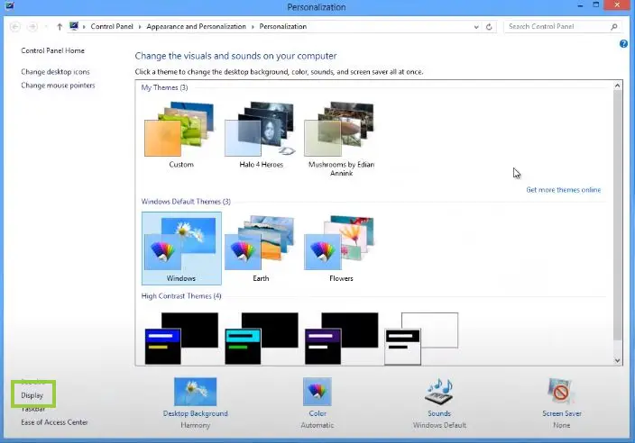Refresh the Control Panel view

[489, 27]
